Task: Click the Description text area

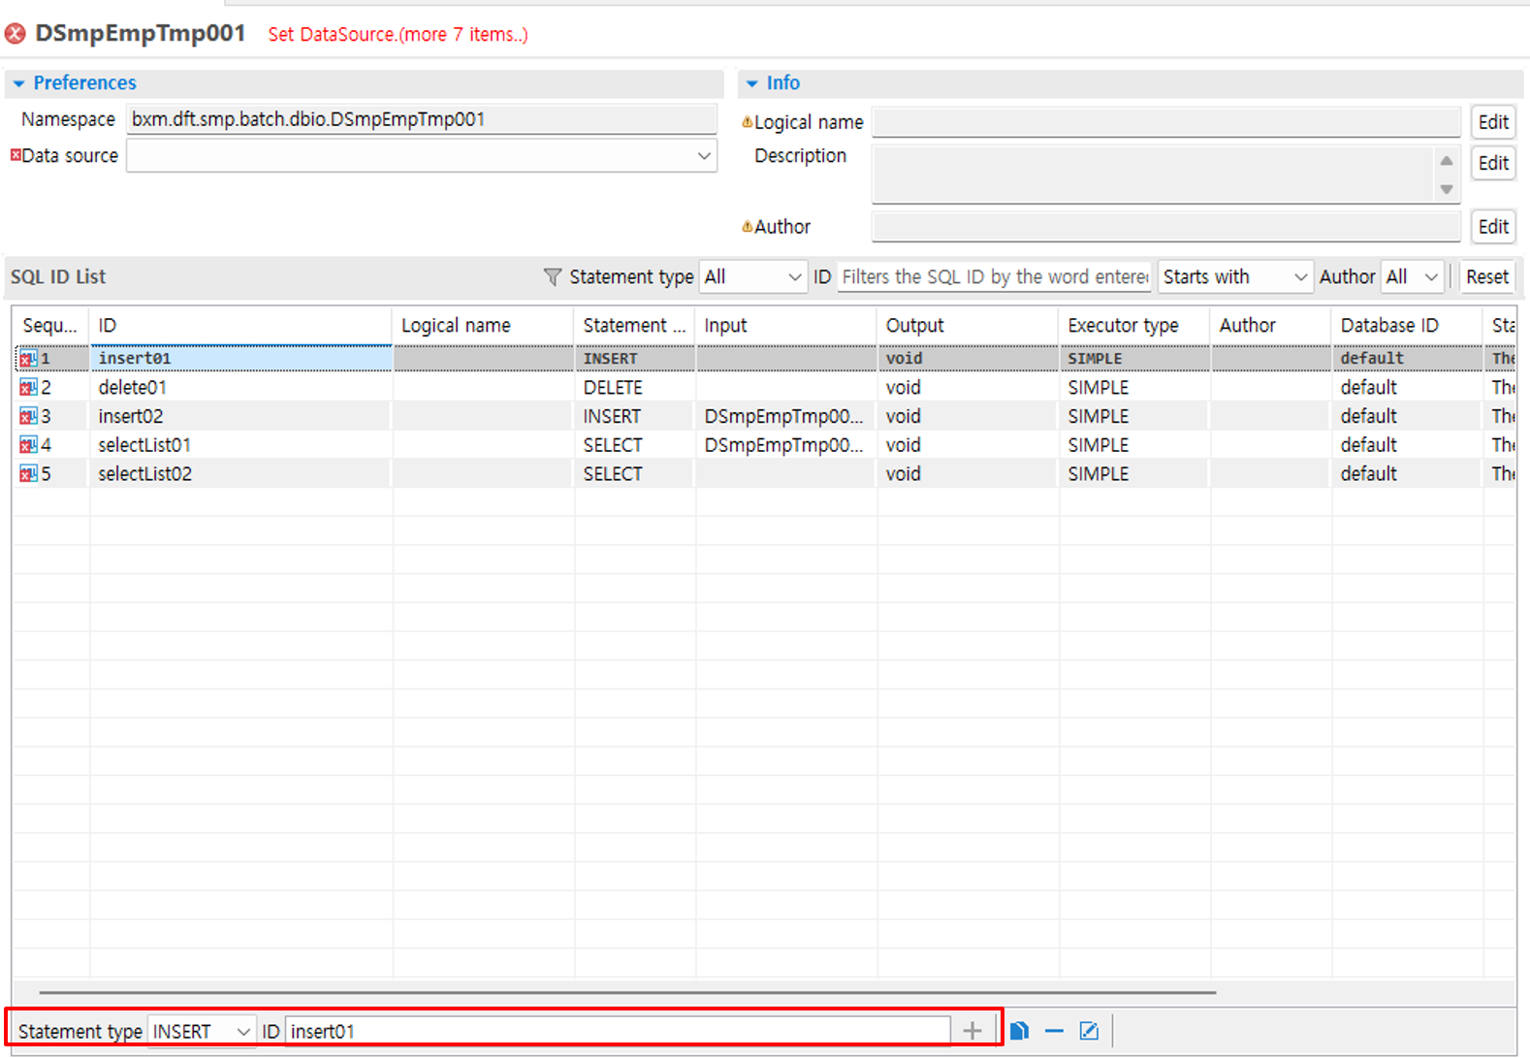Action: click(x=1152, y=175)
